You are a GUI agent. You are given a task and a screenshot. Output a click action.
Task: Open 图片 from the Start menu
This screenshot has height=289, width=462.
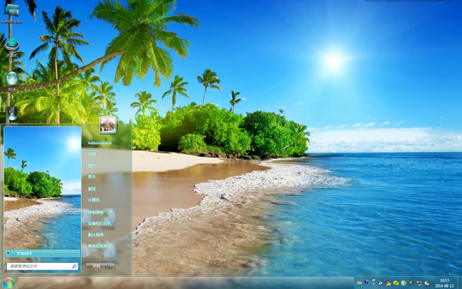click(92, 166)
